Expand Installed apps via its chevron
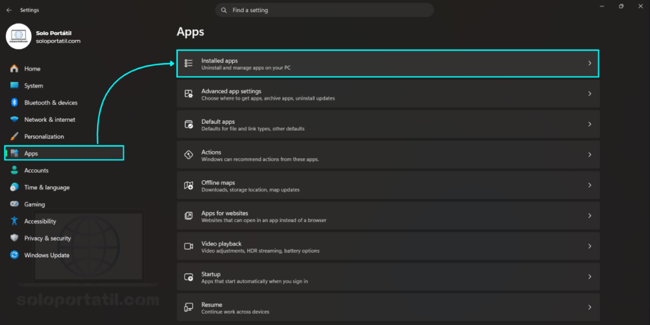The image size is (650, 325). coord(590,63)
